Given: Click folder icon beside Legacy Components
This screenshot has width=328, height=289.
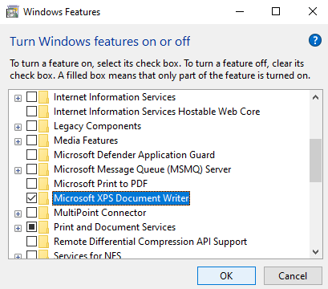Looking at the screenshot, I should pyautogui.click(x=43, y=126).
